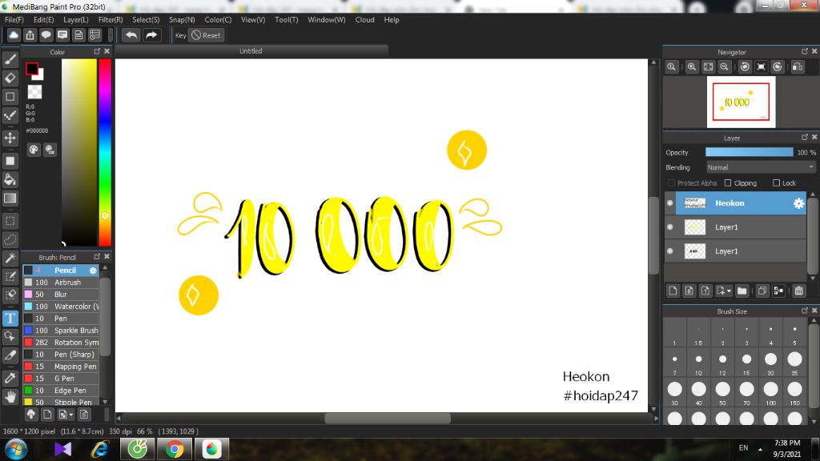
Task: Select the Hand tool
Action: coord(10,397)
